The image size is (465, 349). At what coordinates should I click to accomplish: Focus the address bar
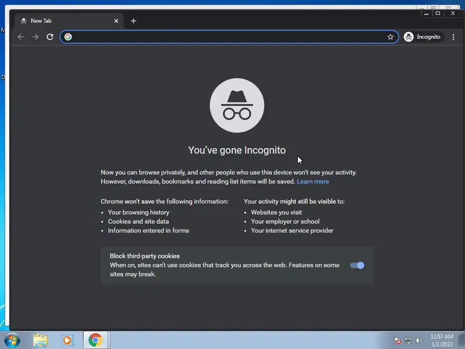pos(228,37)
